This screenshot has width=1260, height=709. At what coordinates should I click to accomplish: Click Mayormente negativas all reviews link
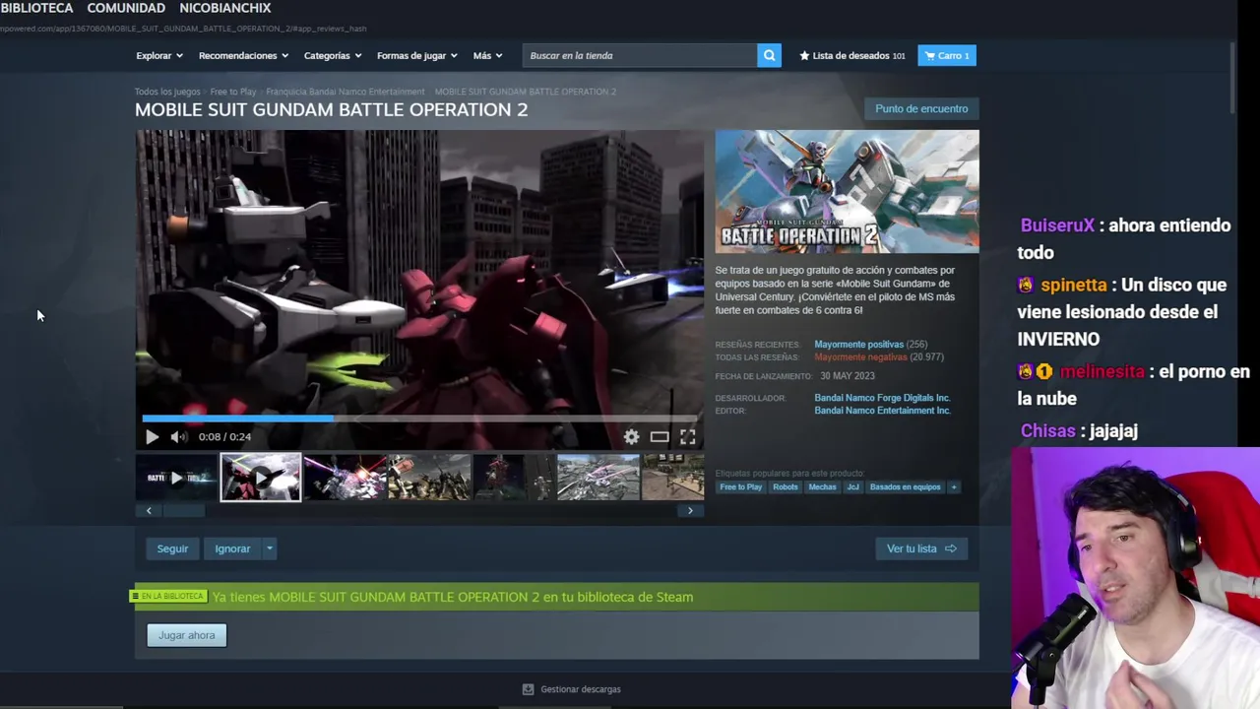860,356
